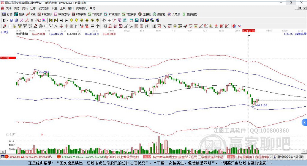Click the 2024-01-18 date marker
The height and width of the screenshot is (166, 307).
tap(249, 31)
